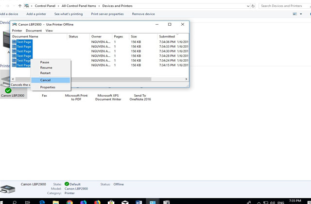
Task: Choose Restart from the context menu
Action: [45, 73]
